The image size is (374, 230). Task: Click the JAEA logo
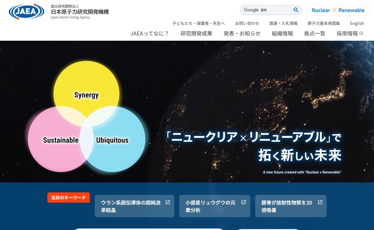(x=26, y=12)
